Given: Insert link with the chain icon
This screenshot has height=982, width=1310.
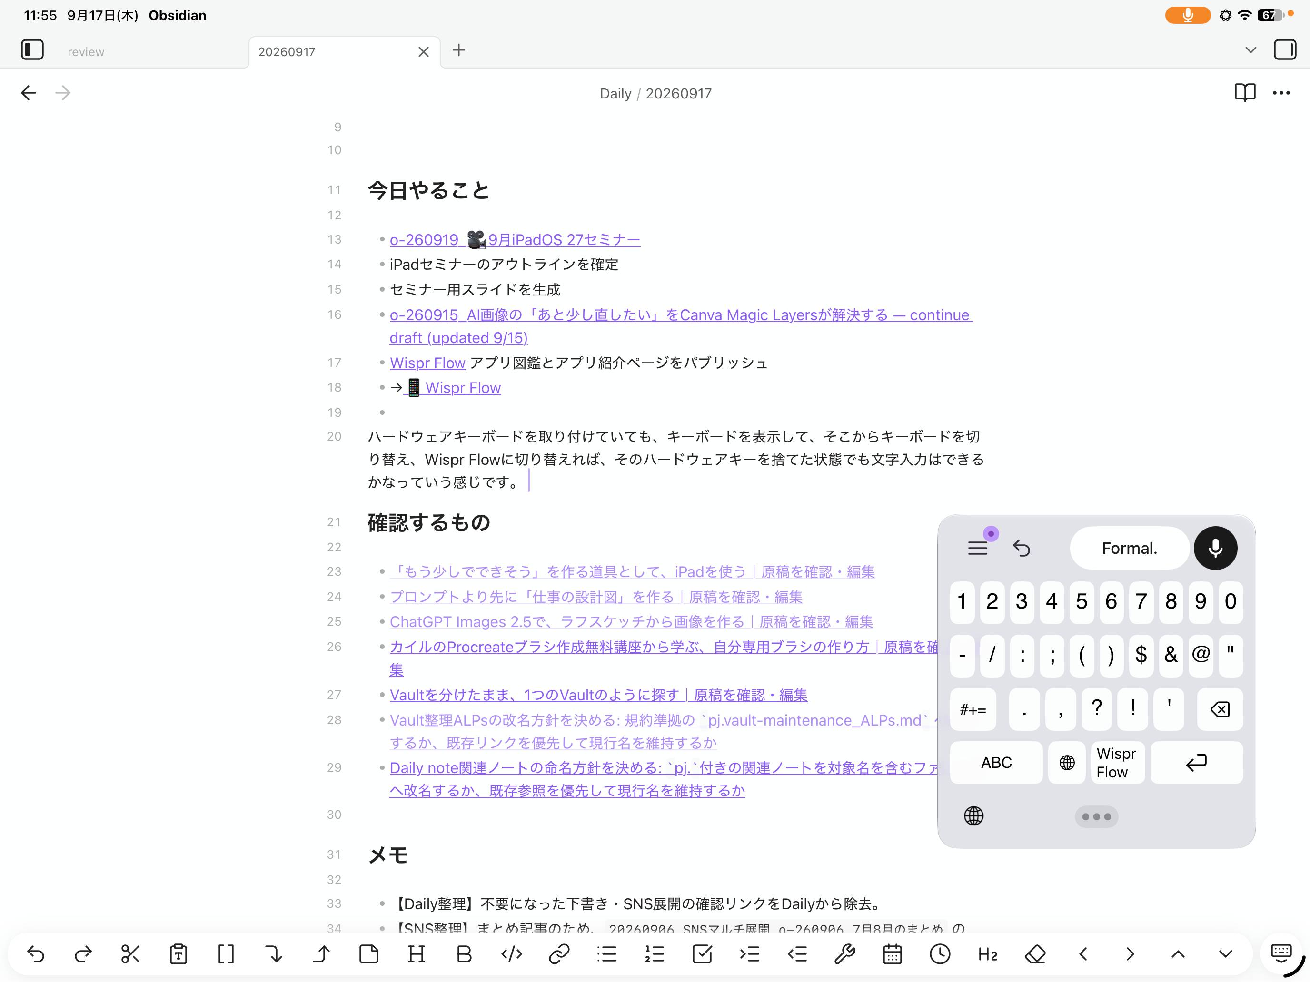Looking at the screenshot, I should 559,954.
